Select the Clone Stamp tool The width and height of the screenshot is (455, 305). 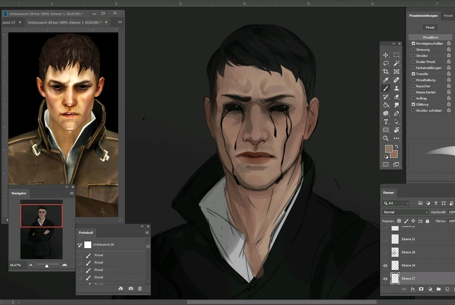click(396, 88)
